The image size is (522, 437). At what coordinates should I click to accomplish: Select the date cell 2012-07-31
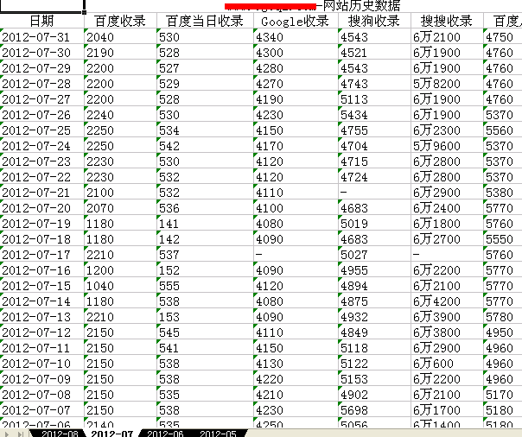(41, 37)
